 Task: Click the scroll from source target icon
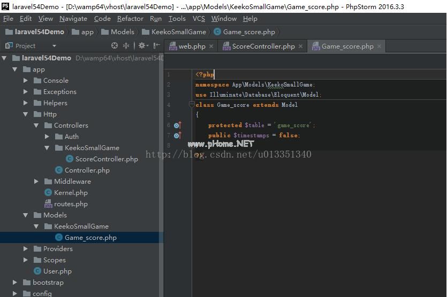115,45
